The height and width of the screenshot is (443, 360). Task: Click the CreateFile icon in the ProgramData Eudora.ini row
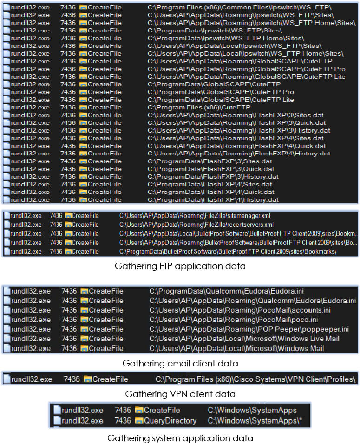[85, 291]
